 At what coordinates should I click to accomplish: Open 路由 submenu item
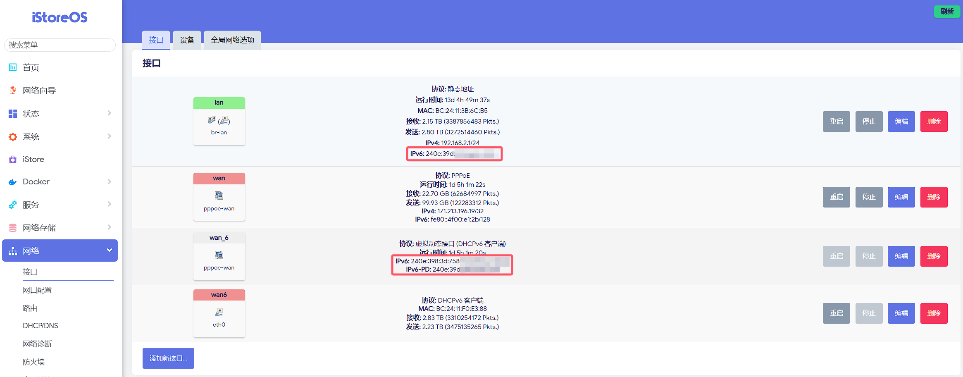pyautogui.click(x=30, y=308)
